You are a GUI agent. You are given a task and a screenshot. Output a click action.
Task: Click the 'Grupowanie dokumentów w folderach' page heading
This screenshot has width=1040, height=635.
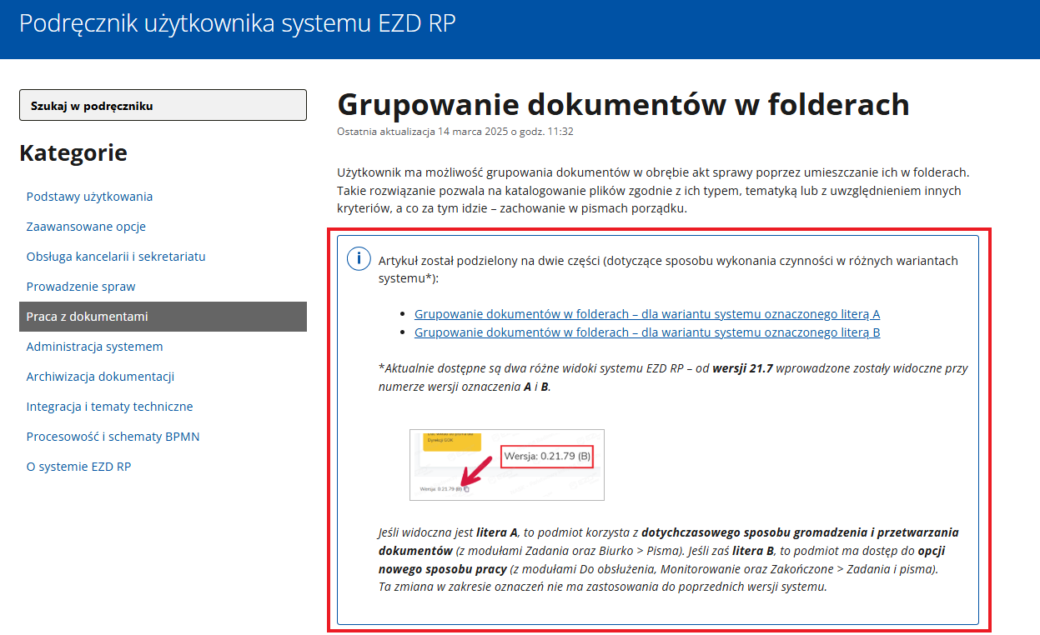pyautogui.click(x=622, y=105)
